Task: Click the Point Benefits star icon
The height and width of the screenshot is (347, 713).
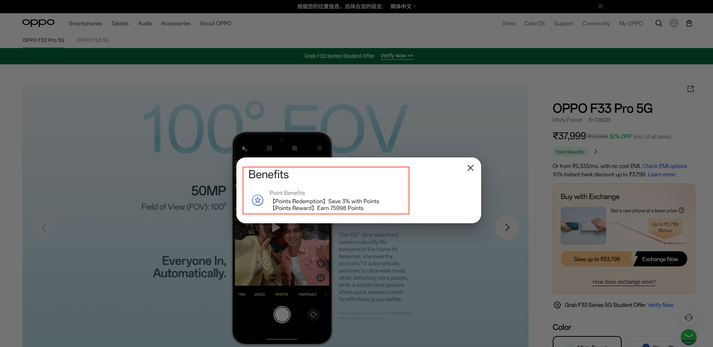Action: tap(258, 200)
